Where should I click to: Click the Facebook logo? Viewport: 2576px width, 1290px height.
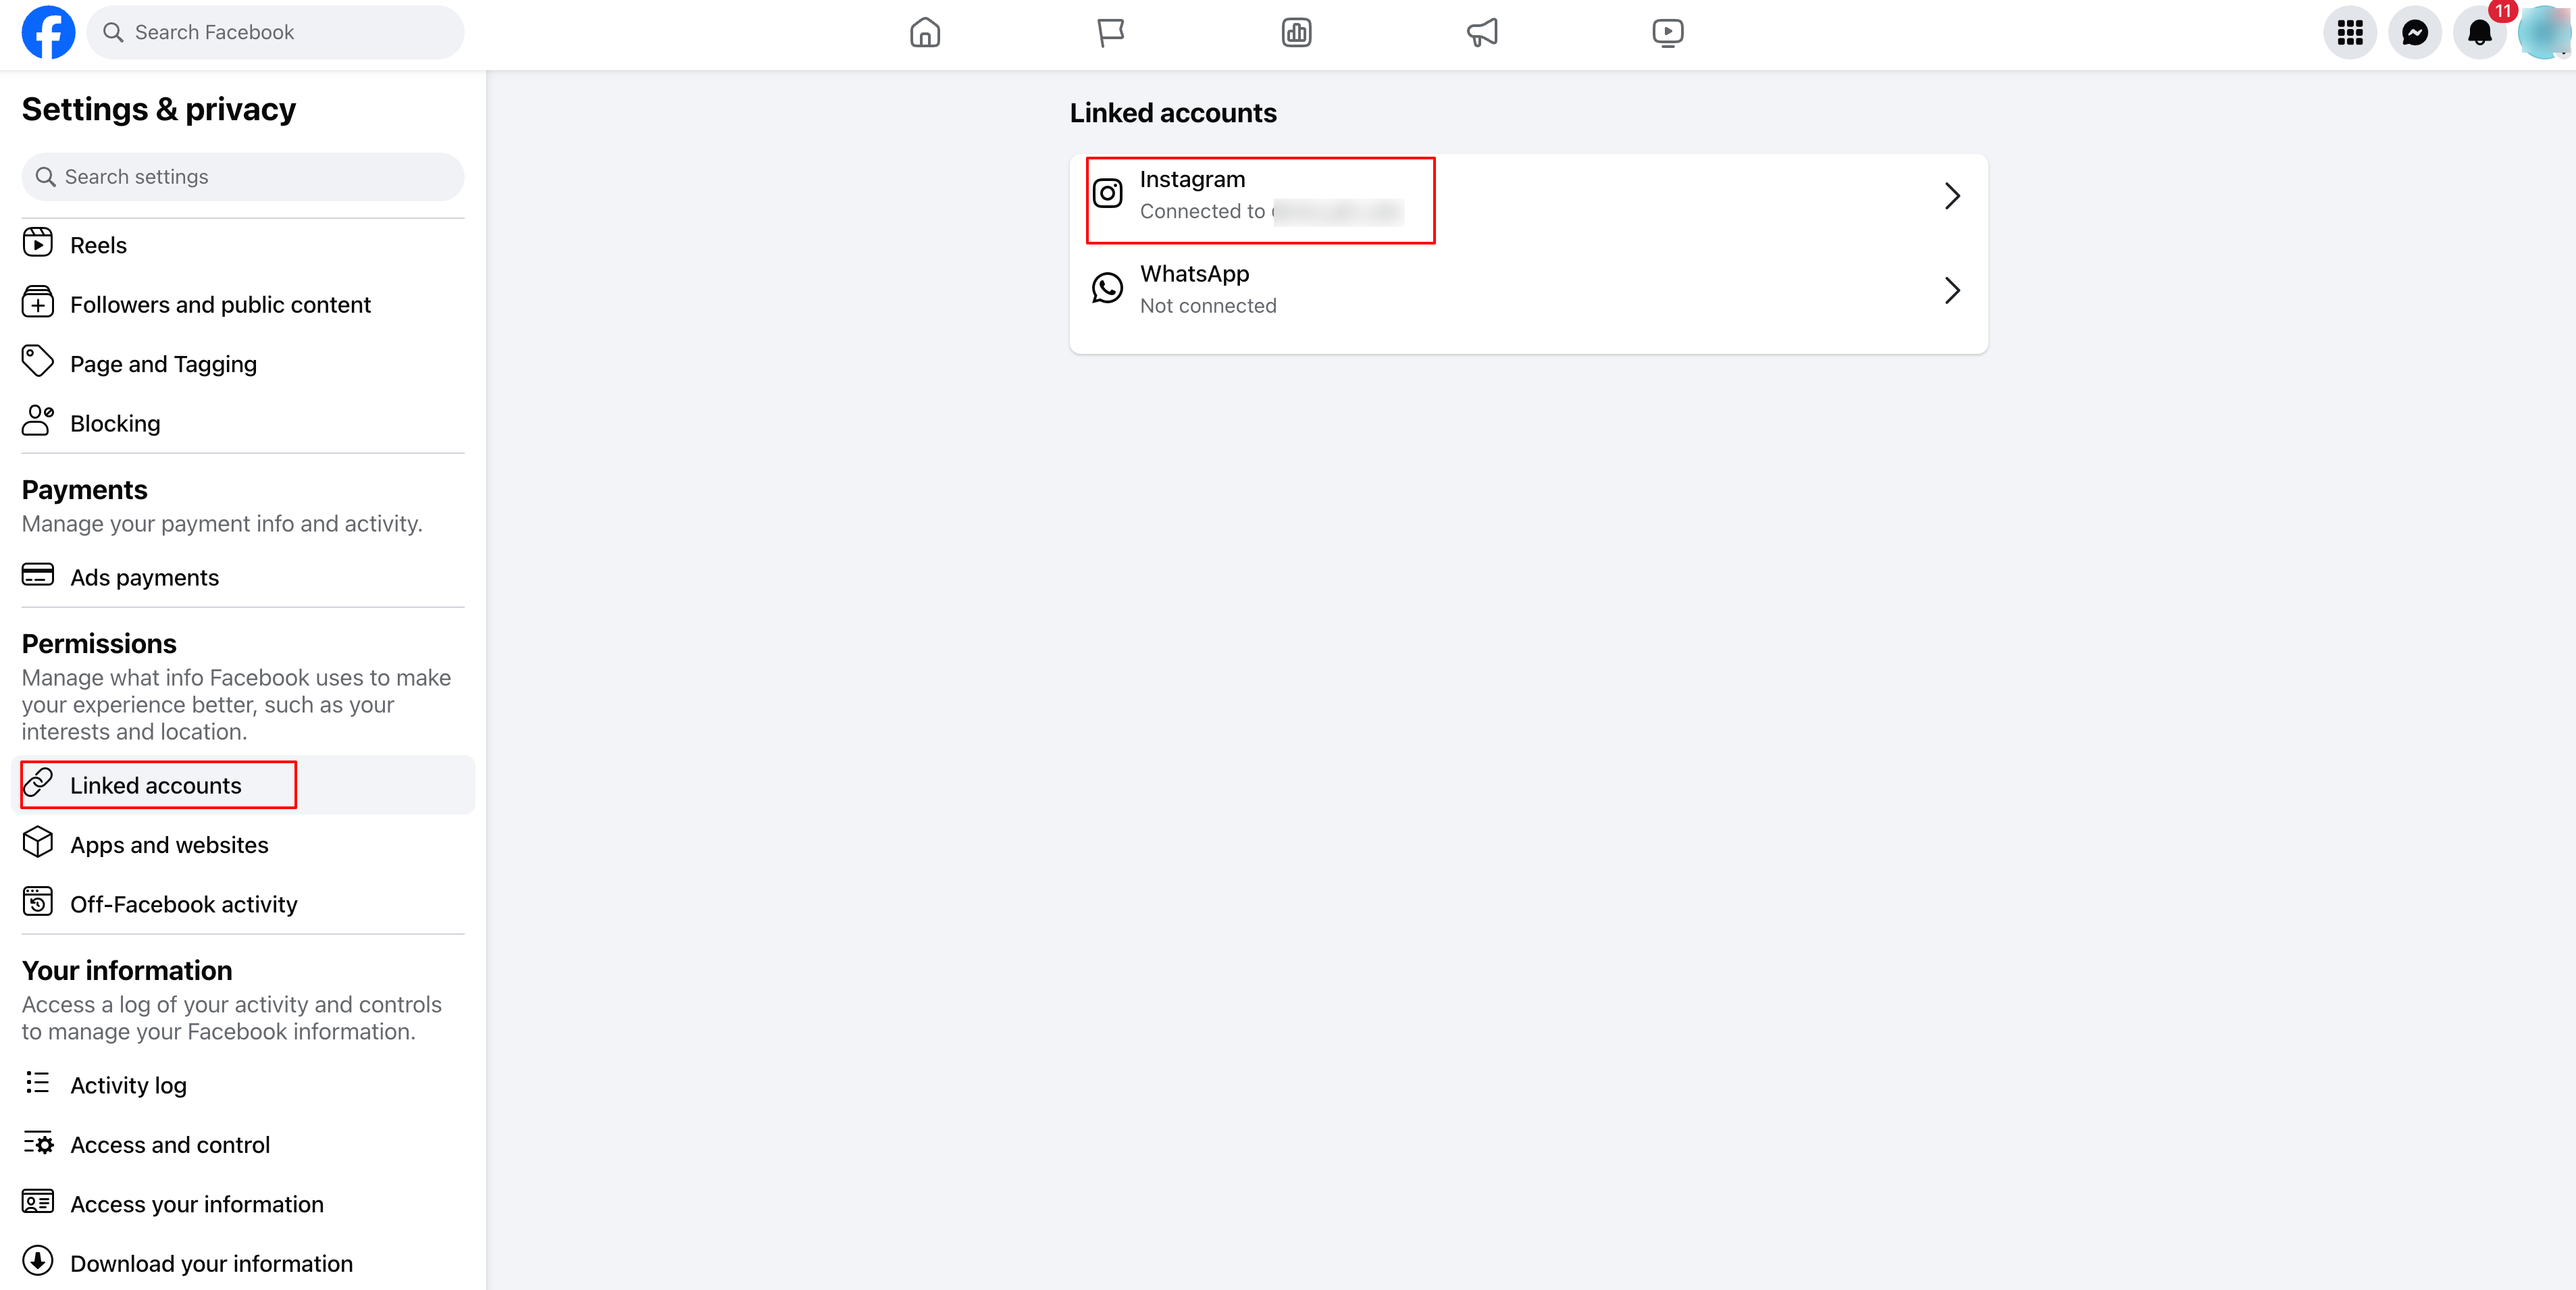coord(48,33)
